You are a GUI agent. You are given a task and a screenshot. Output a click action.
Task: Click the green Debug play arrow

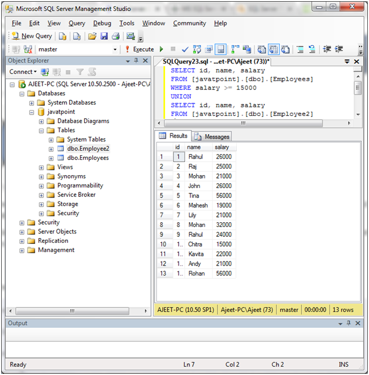click(x=162, y=49)
